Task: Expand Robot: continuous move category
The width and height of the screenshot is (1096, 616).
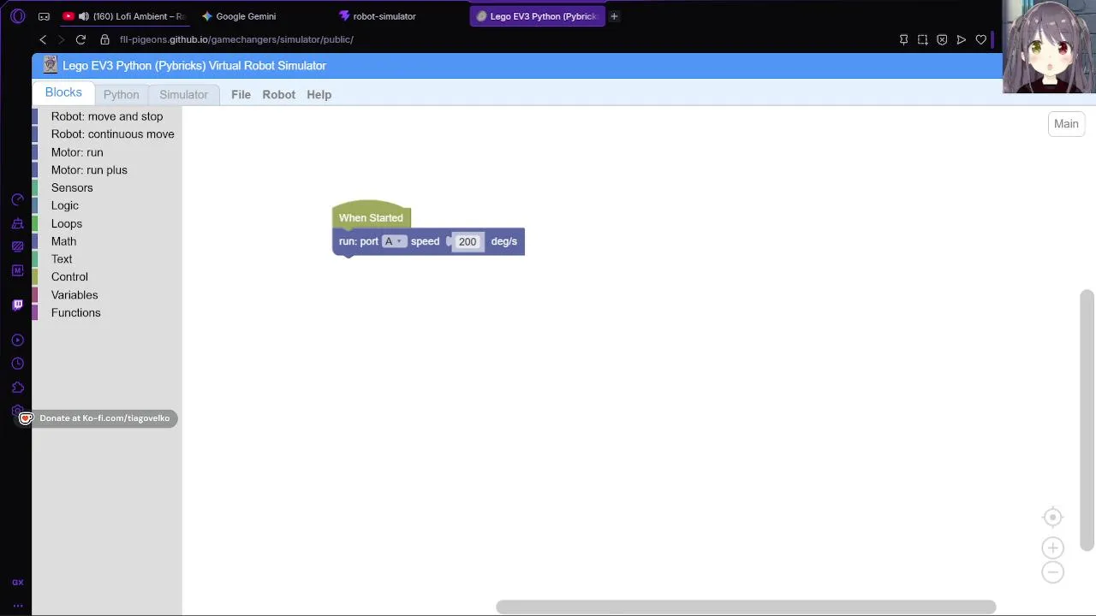Action: coord(107,134)
